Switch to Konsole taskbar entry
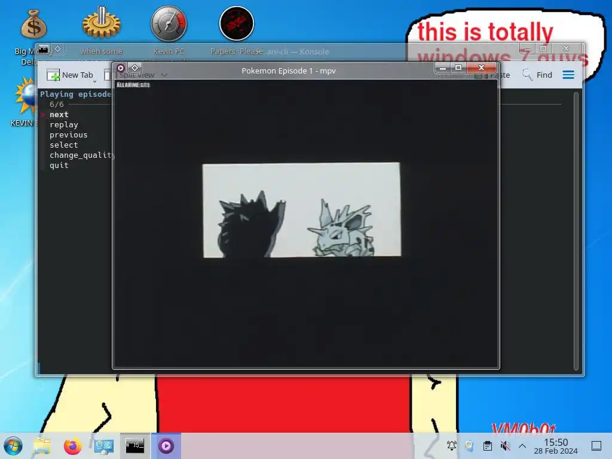The height and width of the screenshot is (459, 612). point(134,446)
